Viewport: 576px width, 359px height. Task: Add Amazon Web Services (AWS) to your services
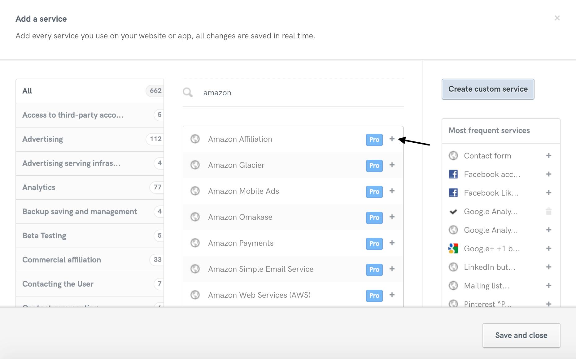pos(392,295)
